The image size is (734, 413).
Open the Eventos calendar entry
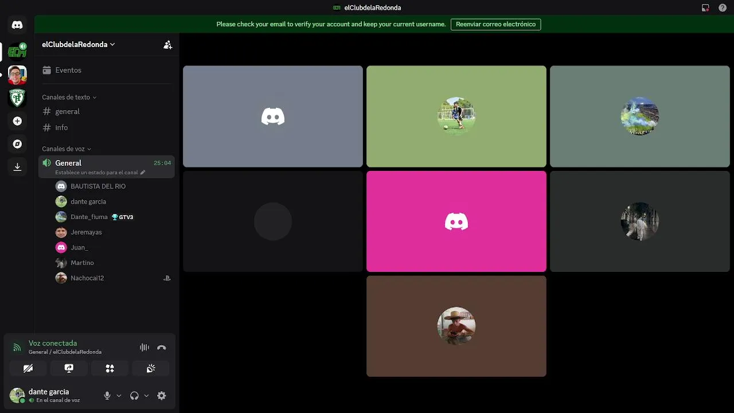[107, 70]
